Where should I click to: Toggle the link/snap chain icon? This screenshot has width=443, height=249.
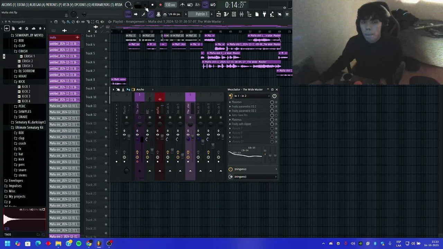[x=151, y=14]
